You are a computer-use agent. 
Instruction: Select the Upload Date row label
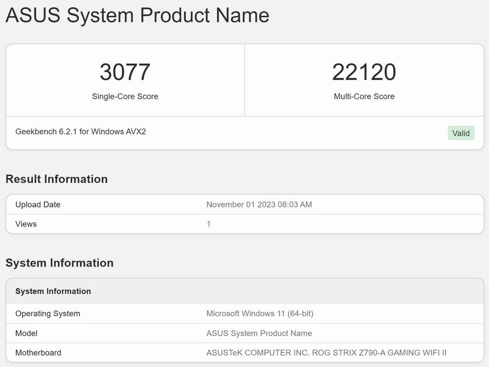click(x=38, y=204)
